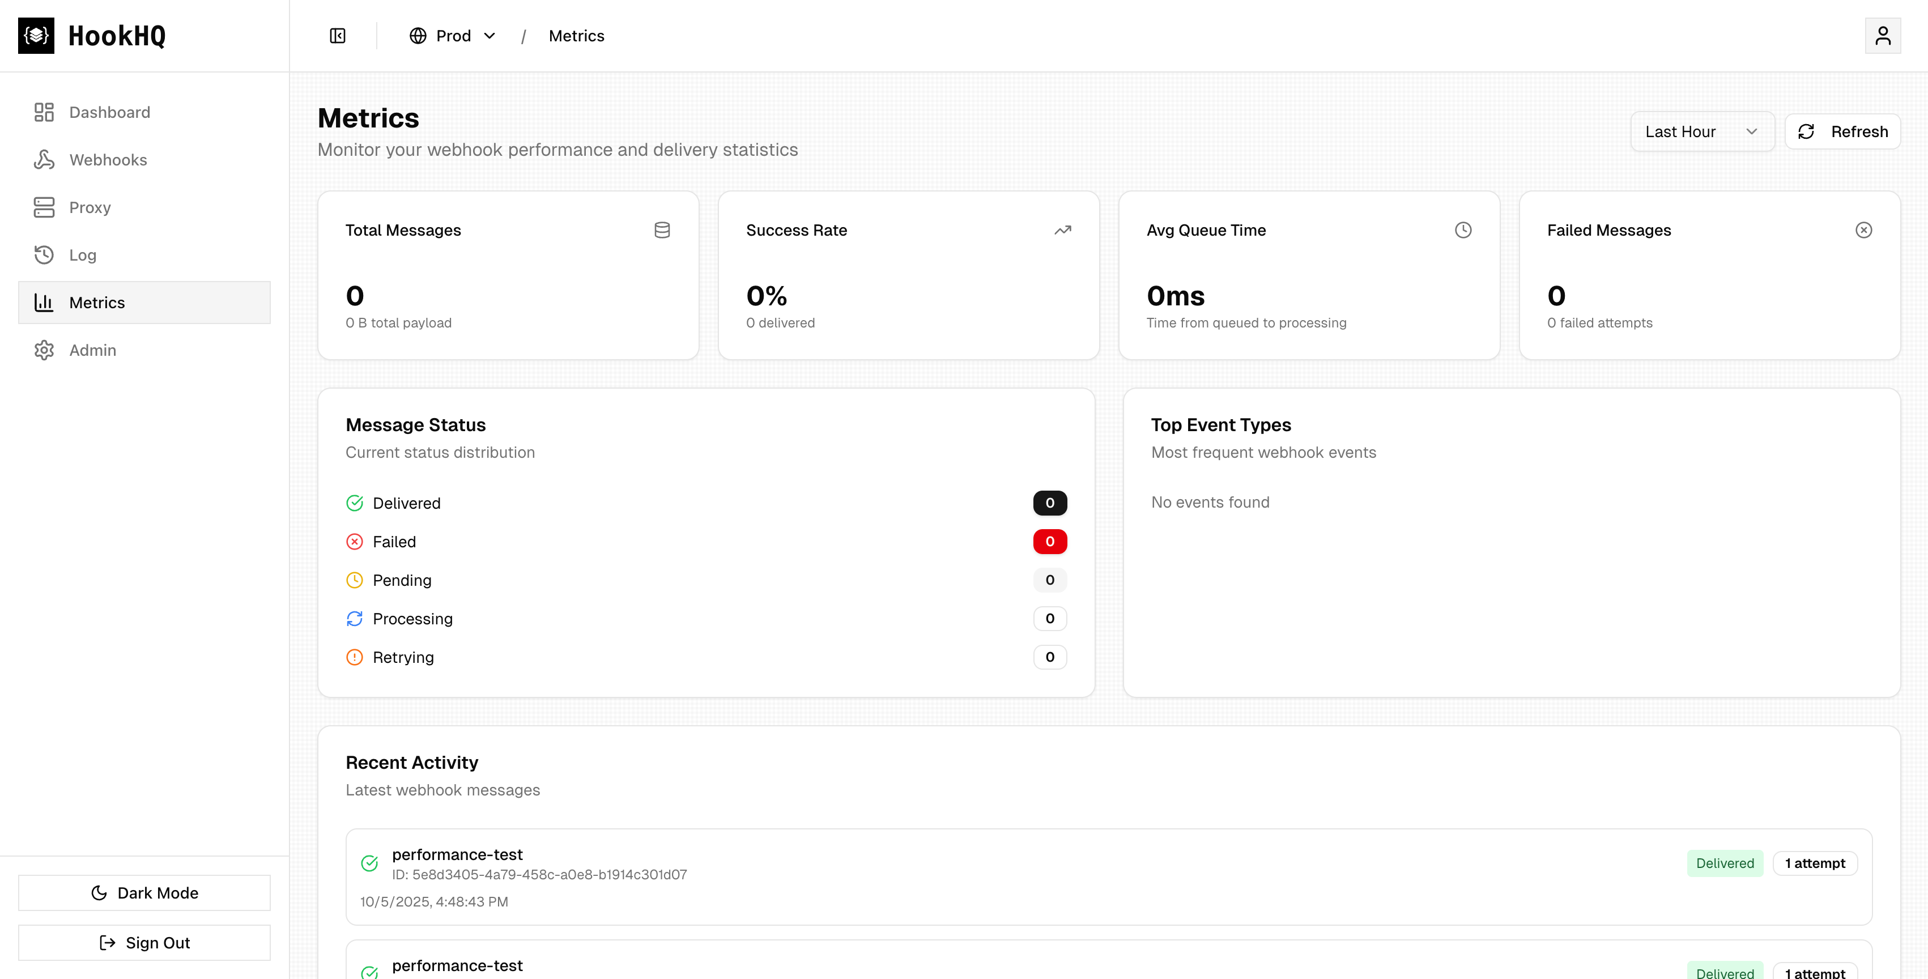This screenshot has height=979, width=1928.
Task: Select the Metrics sidebar item
Action: click(x=144, y=303)
